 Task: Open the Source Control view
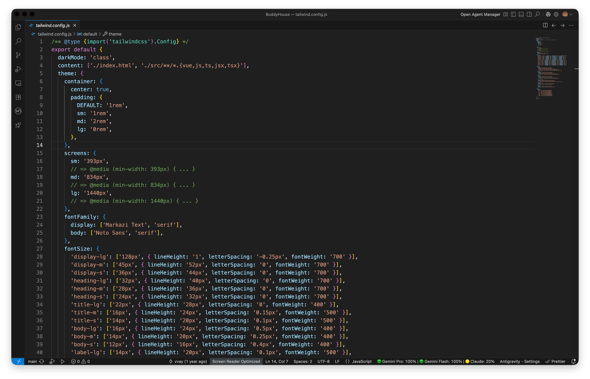point(18,55)
